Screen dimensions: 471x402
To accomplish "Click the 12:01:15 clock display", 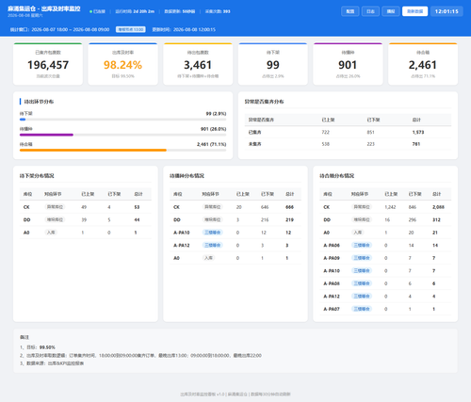I will tap(447, 11).
